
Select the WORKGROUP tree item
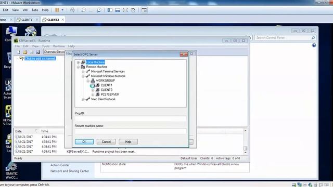[105, 81]
